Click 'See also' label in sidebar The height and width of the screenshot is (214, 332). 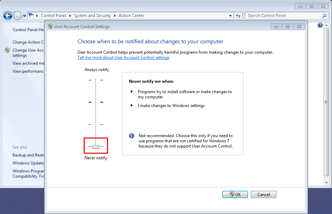pos(20,147)
